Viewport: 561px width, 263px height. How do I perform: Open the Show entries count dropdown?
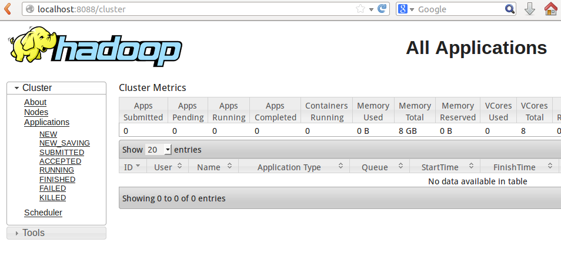click(159, 150)
